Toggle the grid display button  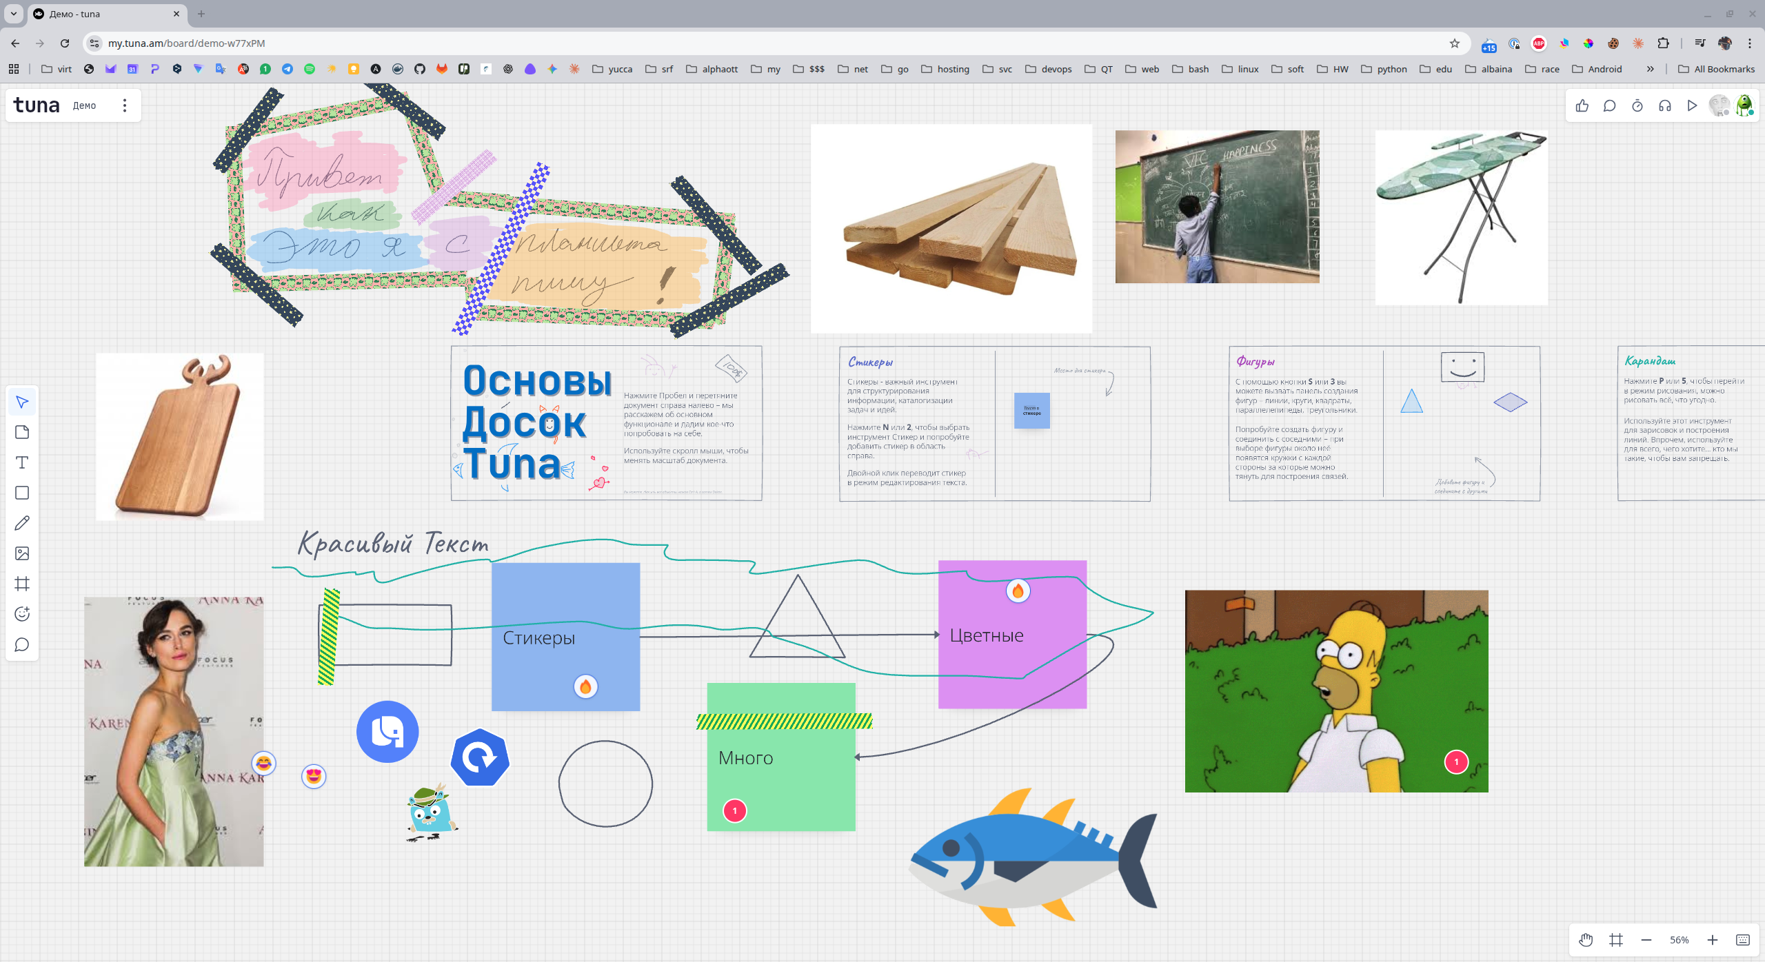pos(1616,940)
